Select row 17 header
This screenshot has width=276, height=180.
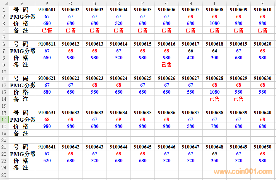(x=4, y=119)
